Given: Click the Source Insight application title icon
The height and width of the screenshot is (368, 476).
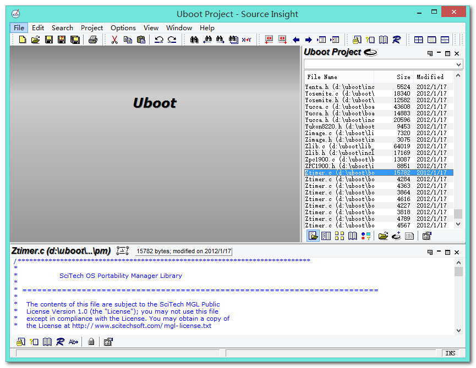Looking at the screenshot, I should tap(16, 14).
